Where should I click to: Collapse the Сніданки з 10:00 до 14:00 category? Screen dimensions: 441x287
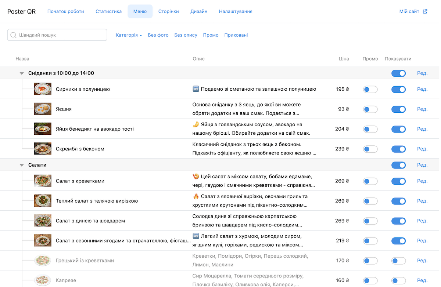point(22,73)
